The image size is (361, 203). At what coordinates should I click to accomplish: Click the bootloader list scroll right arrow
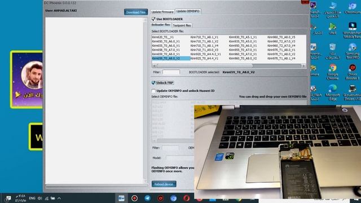coord(303,66)
